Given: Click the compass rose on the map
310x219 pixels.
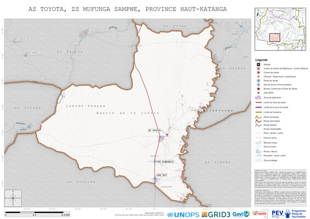Looking at the screenshot, I should point(13,198).
